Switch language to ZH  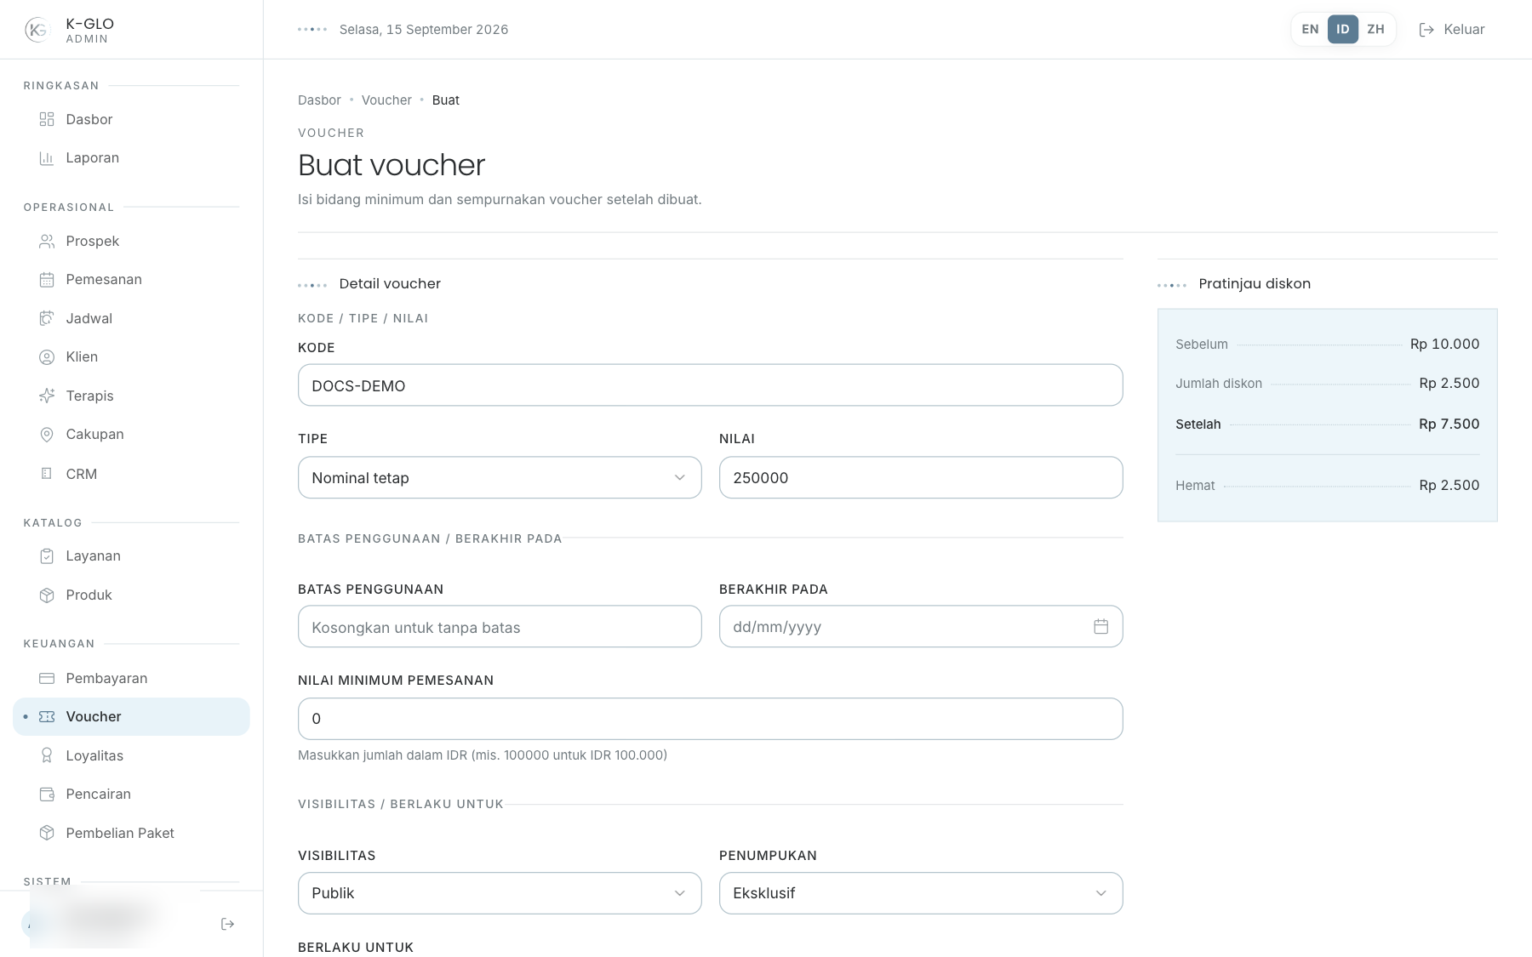click(1375, 29)
